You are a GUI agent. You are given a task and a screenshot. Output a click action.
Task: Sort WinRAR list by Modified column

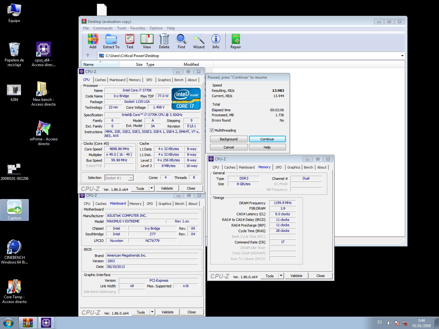coord(197,64)
